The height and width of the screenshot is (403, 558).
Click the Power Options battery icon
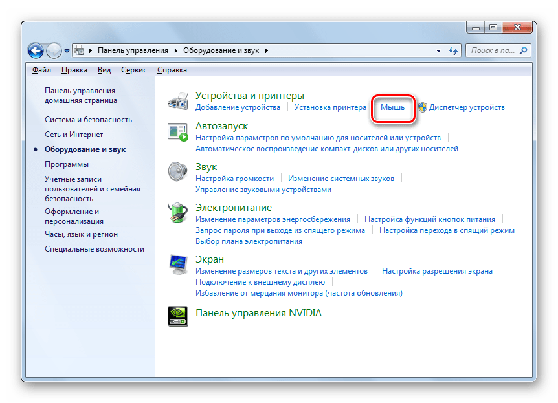click(x=178, y=213)
